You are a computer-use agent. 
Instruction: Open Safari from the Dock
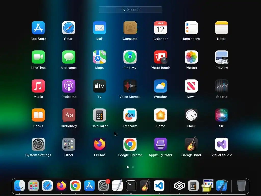[x=47, y=186]
